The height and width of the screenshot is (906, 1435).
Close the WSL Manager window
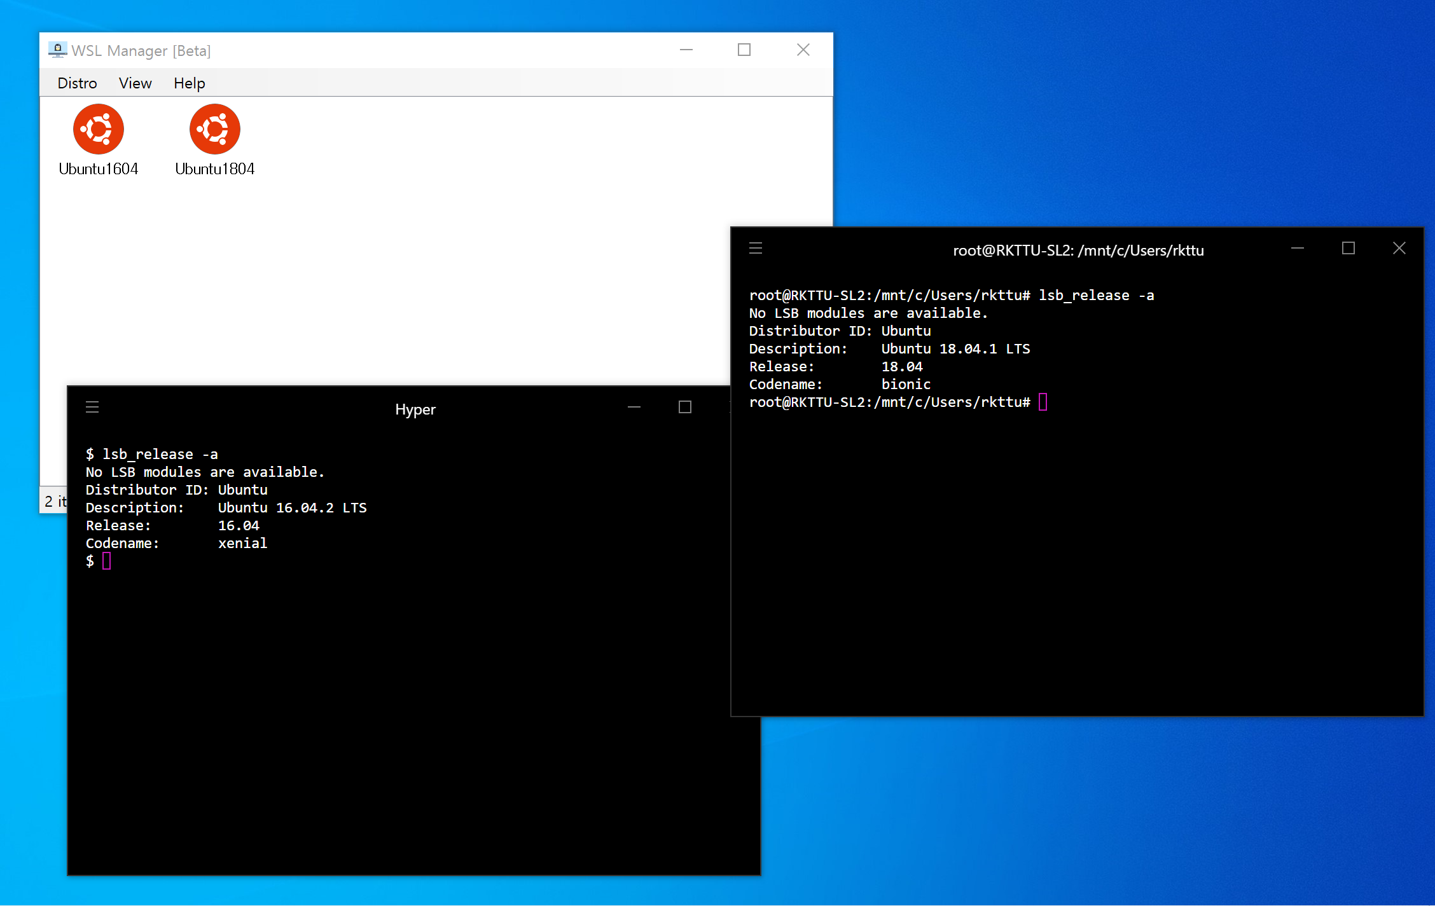[x=803, y=50]
